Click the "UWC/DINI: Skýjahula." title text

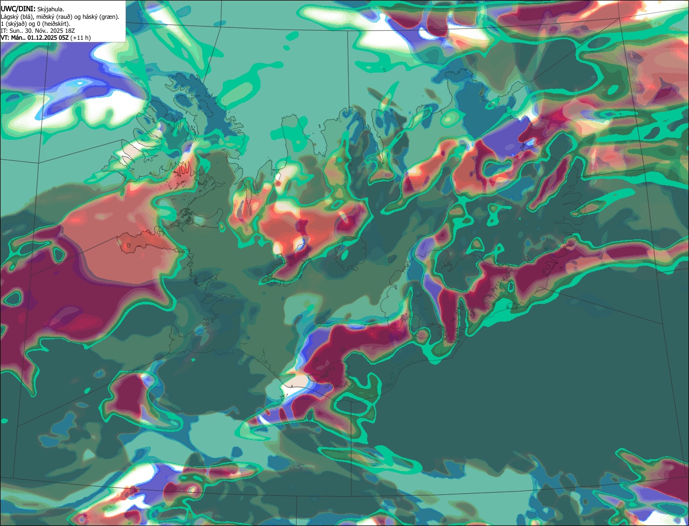point(32,9)
